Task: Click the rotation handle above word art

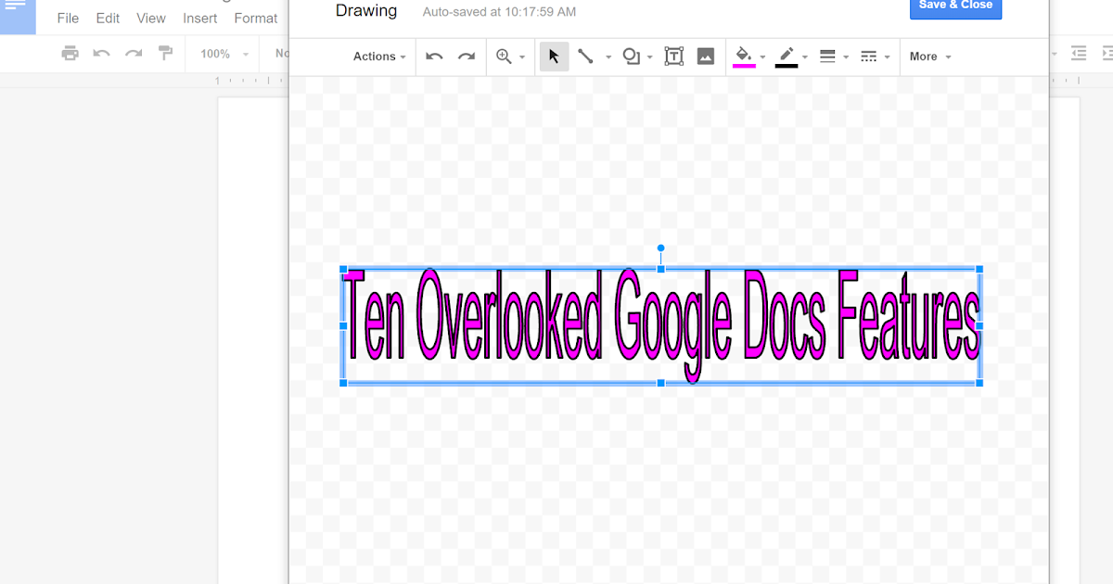Action: click(661, 248)
